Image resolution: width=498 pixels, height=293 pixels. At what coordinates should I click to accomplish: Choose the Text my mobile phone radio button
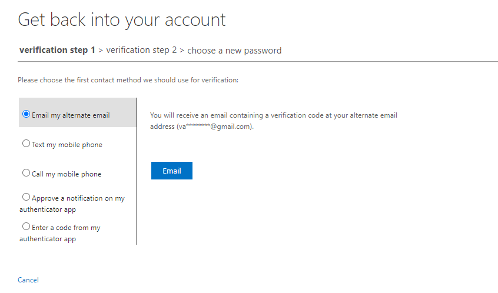[26, 144]
